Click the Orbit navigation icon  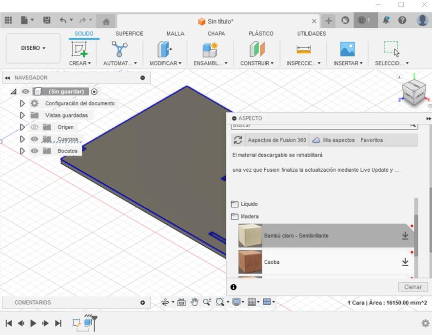(165, 302)
